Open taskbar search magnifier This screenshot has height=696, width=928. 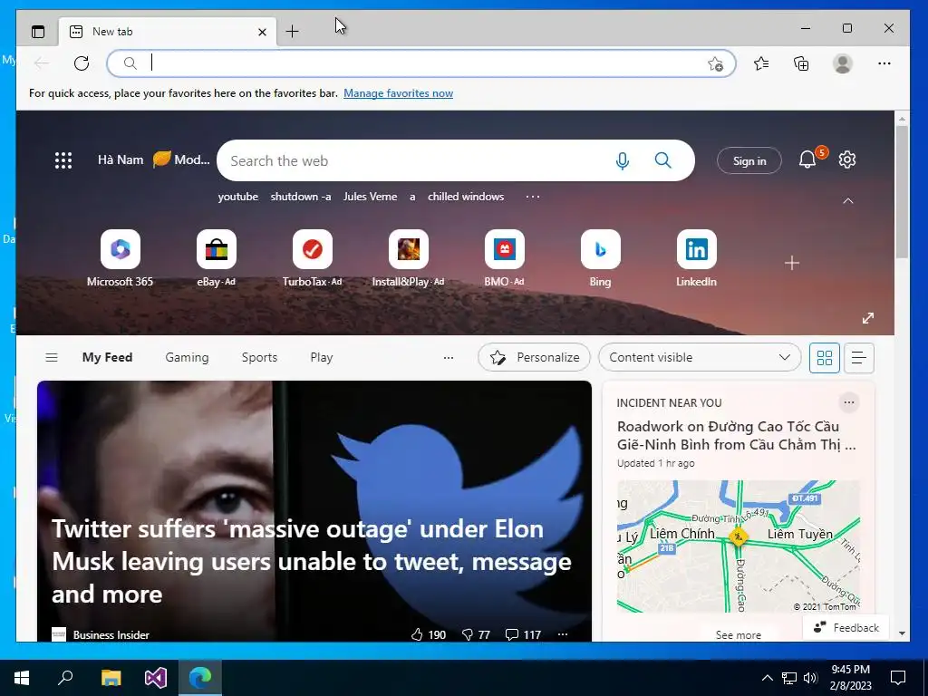pos(65,677)
